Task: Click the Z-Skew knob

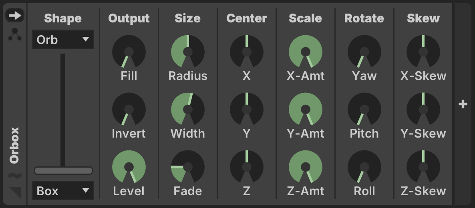Action: [423, 167]
